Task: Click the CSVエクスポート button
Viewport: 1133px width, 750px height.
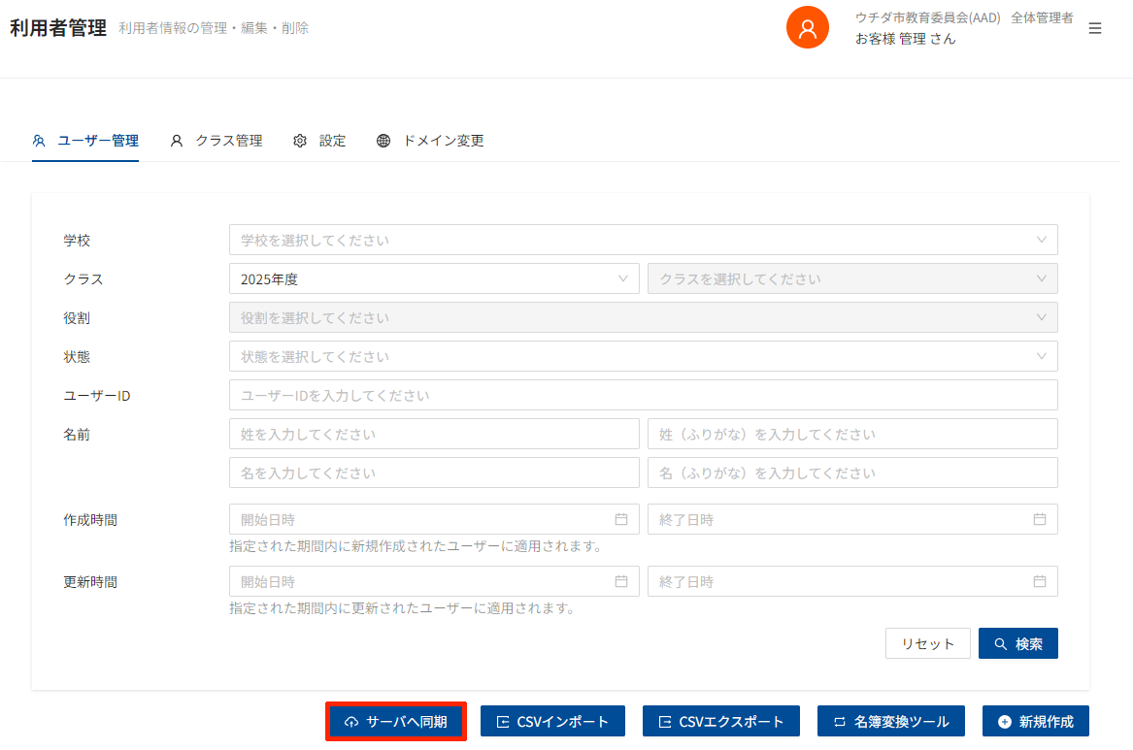Action: (x=720, y=722)
